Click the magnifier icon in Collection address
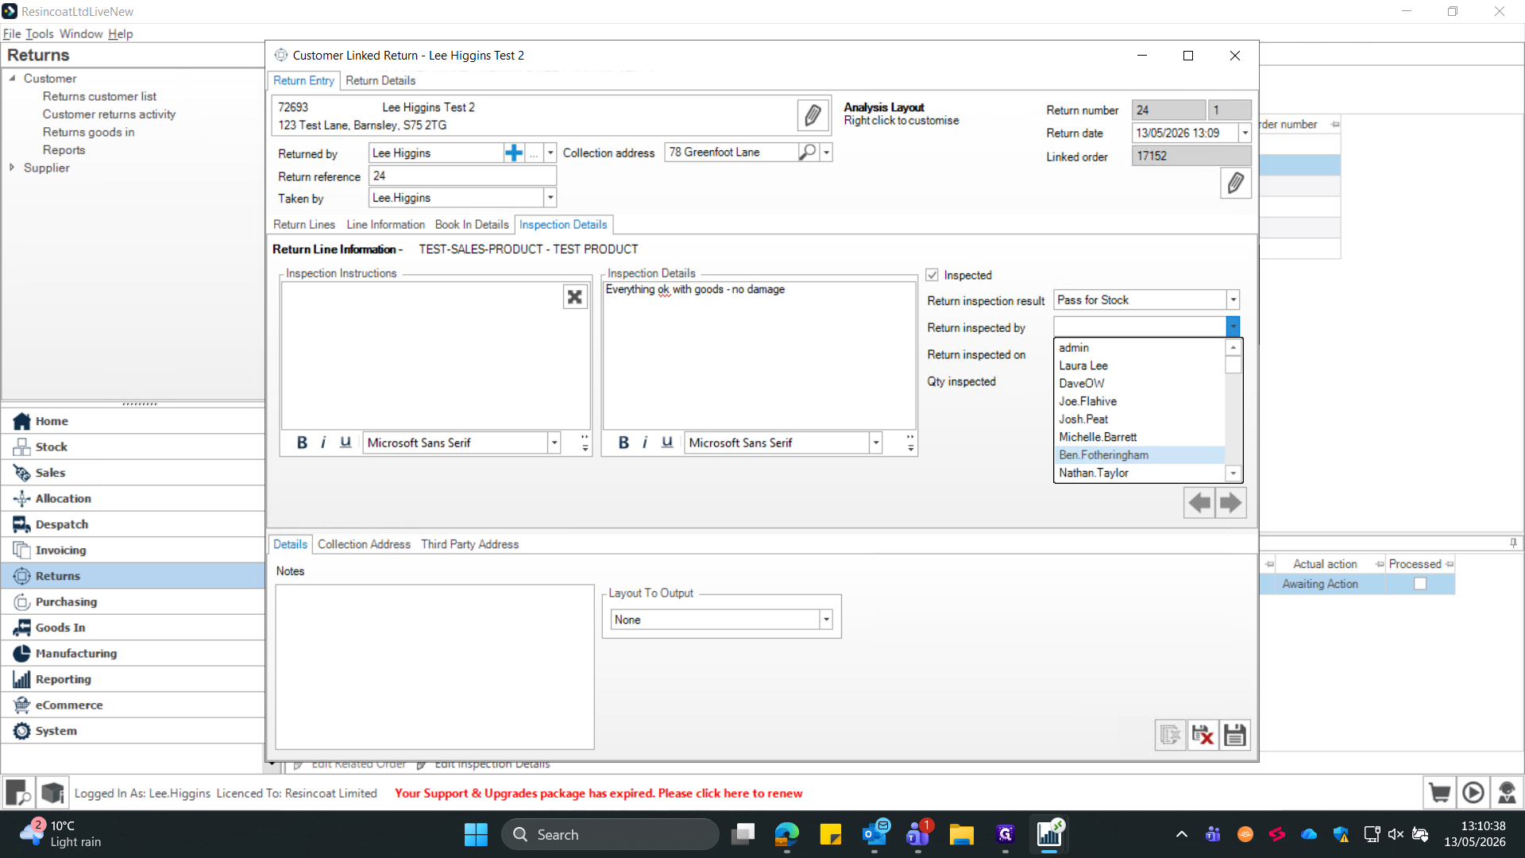This screenshot has width=1525, height=858. (808, 152)
